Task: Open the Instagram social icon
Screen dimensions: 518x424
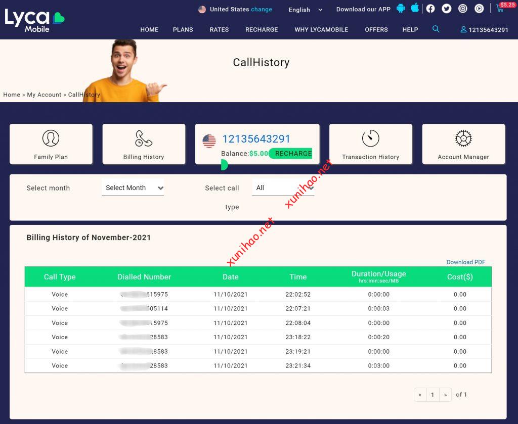Action: click(462, 9)
